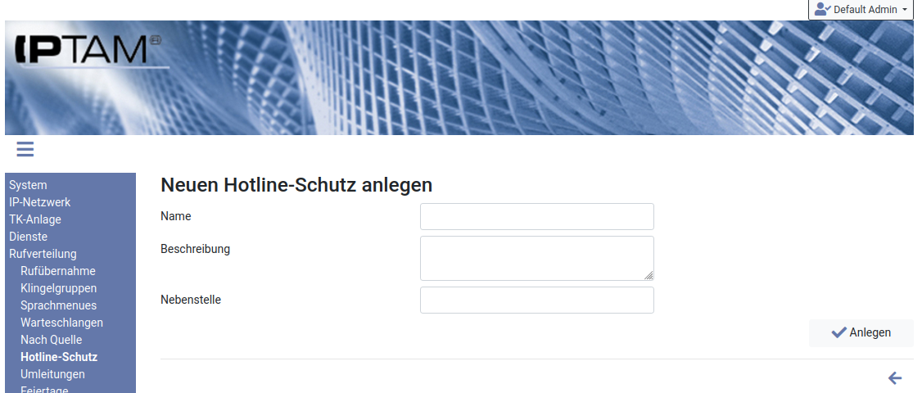Click the checkmark icon on Anlegen
Screen dimensions: 922x393
(838, 332)
